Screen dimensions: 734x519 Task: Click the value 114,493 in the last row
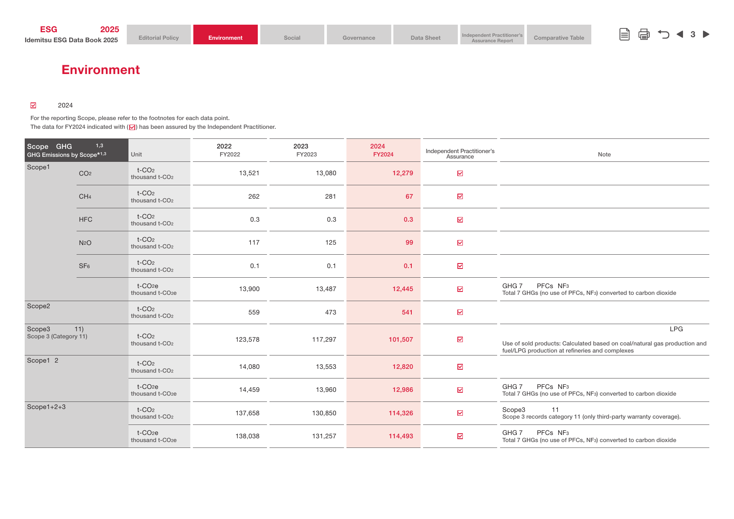pyautogui.click(x=401, y=436)
